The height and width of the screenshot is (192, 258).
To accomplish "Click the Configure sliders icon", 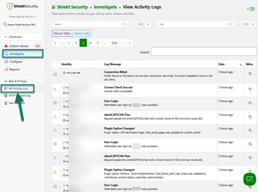I will (6, 62).
